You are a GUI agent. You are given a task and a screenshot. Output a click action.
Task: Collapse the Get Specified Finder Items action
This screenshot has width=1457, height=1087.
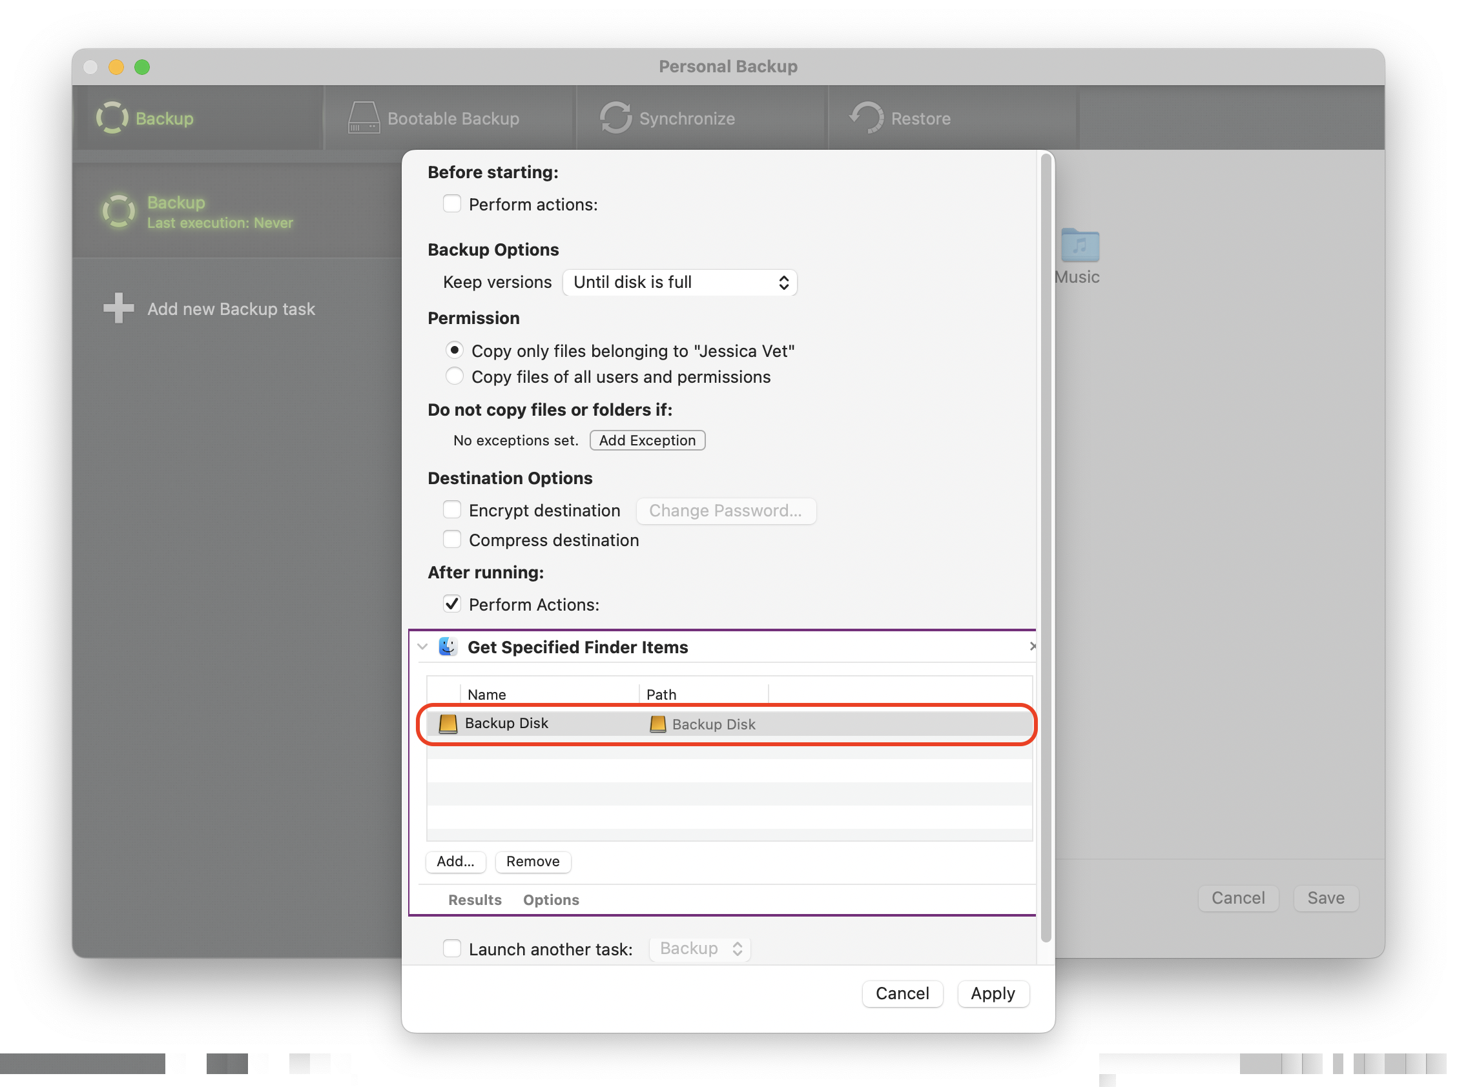pyautogui.click(x=422, y=647)
